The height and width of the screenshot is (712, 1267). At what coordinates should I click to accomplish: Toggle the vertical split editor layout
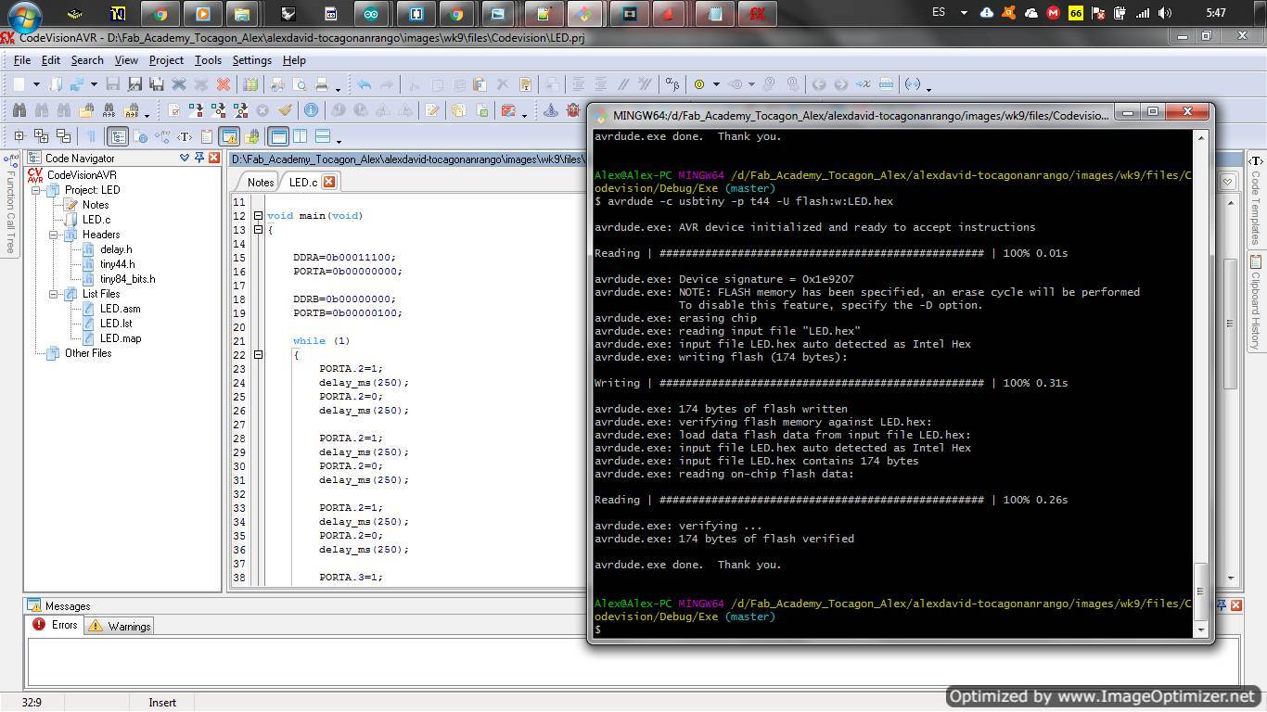pos(300,136)
